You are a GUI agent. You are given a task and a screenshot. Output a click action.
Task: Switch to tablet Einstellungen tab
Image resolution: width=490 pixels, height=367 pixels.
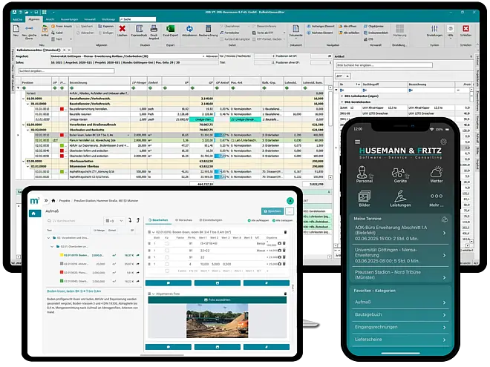point(211,220)
